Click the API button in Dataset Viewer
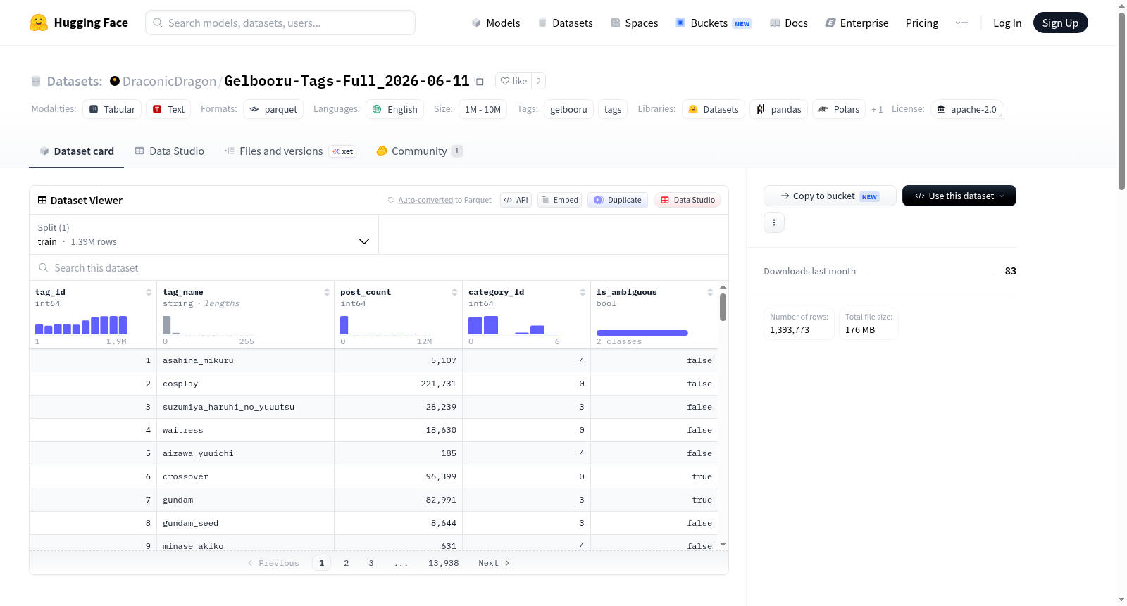The image size is (1127, 606). tap(516, 200)
